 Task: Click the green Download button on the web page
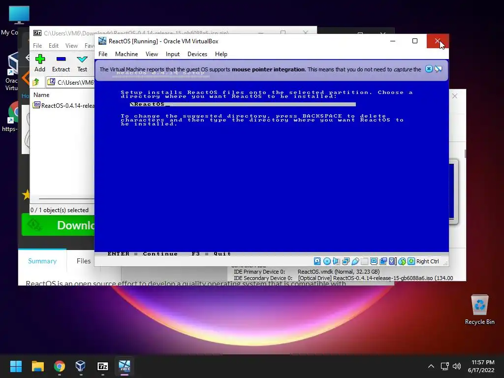click(58, 225)
